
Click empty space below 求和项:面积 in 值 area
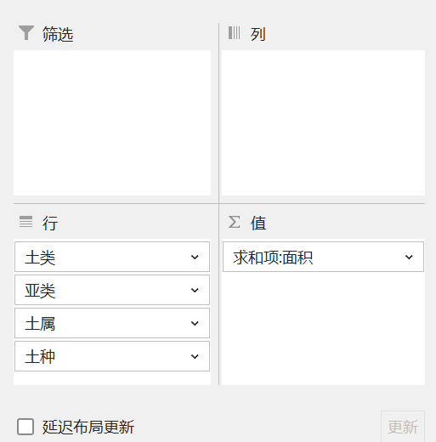323,329
